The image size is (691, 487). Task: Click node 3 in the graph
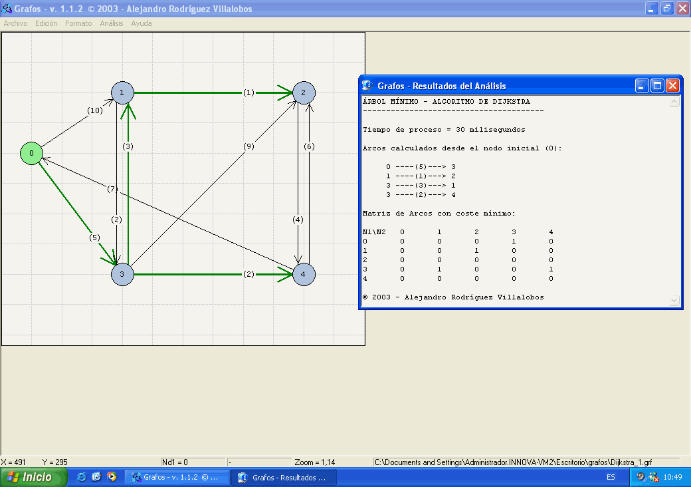pos(123,273)
